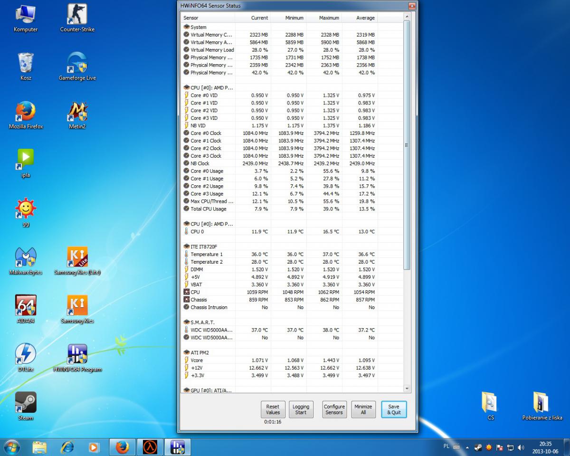The image size is (570, 456).
Task: Select the CS folder on the desktop
Action: click(490, 406)
